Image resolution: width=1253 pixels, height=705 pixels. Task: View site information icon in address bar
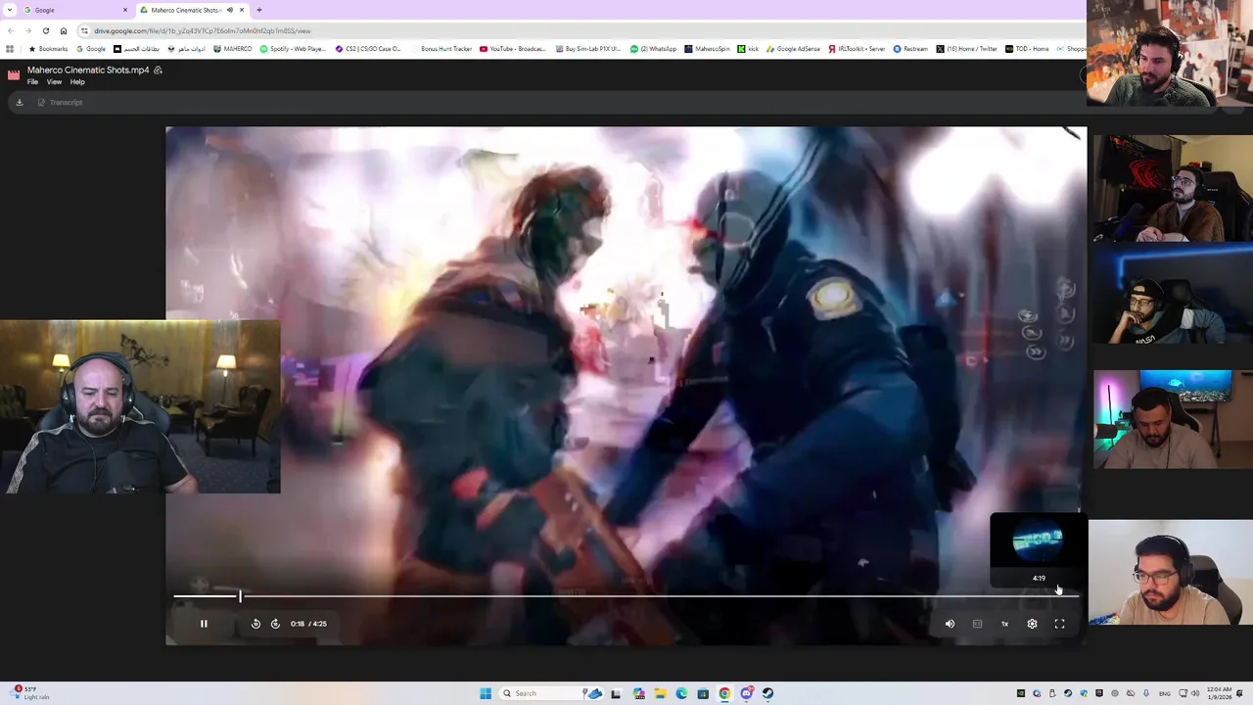tap(85, 30)
